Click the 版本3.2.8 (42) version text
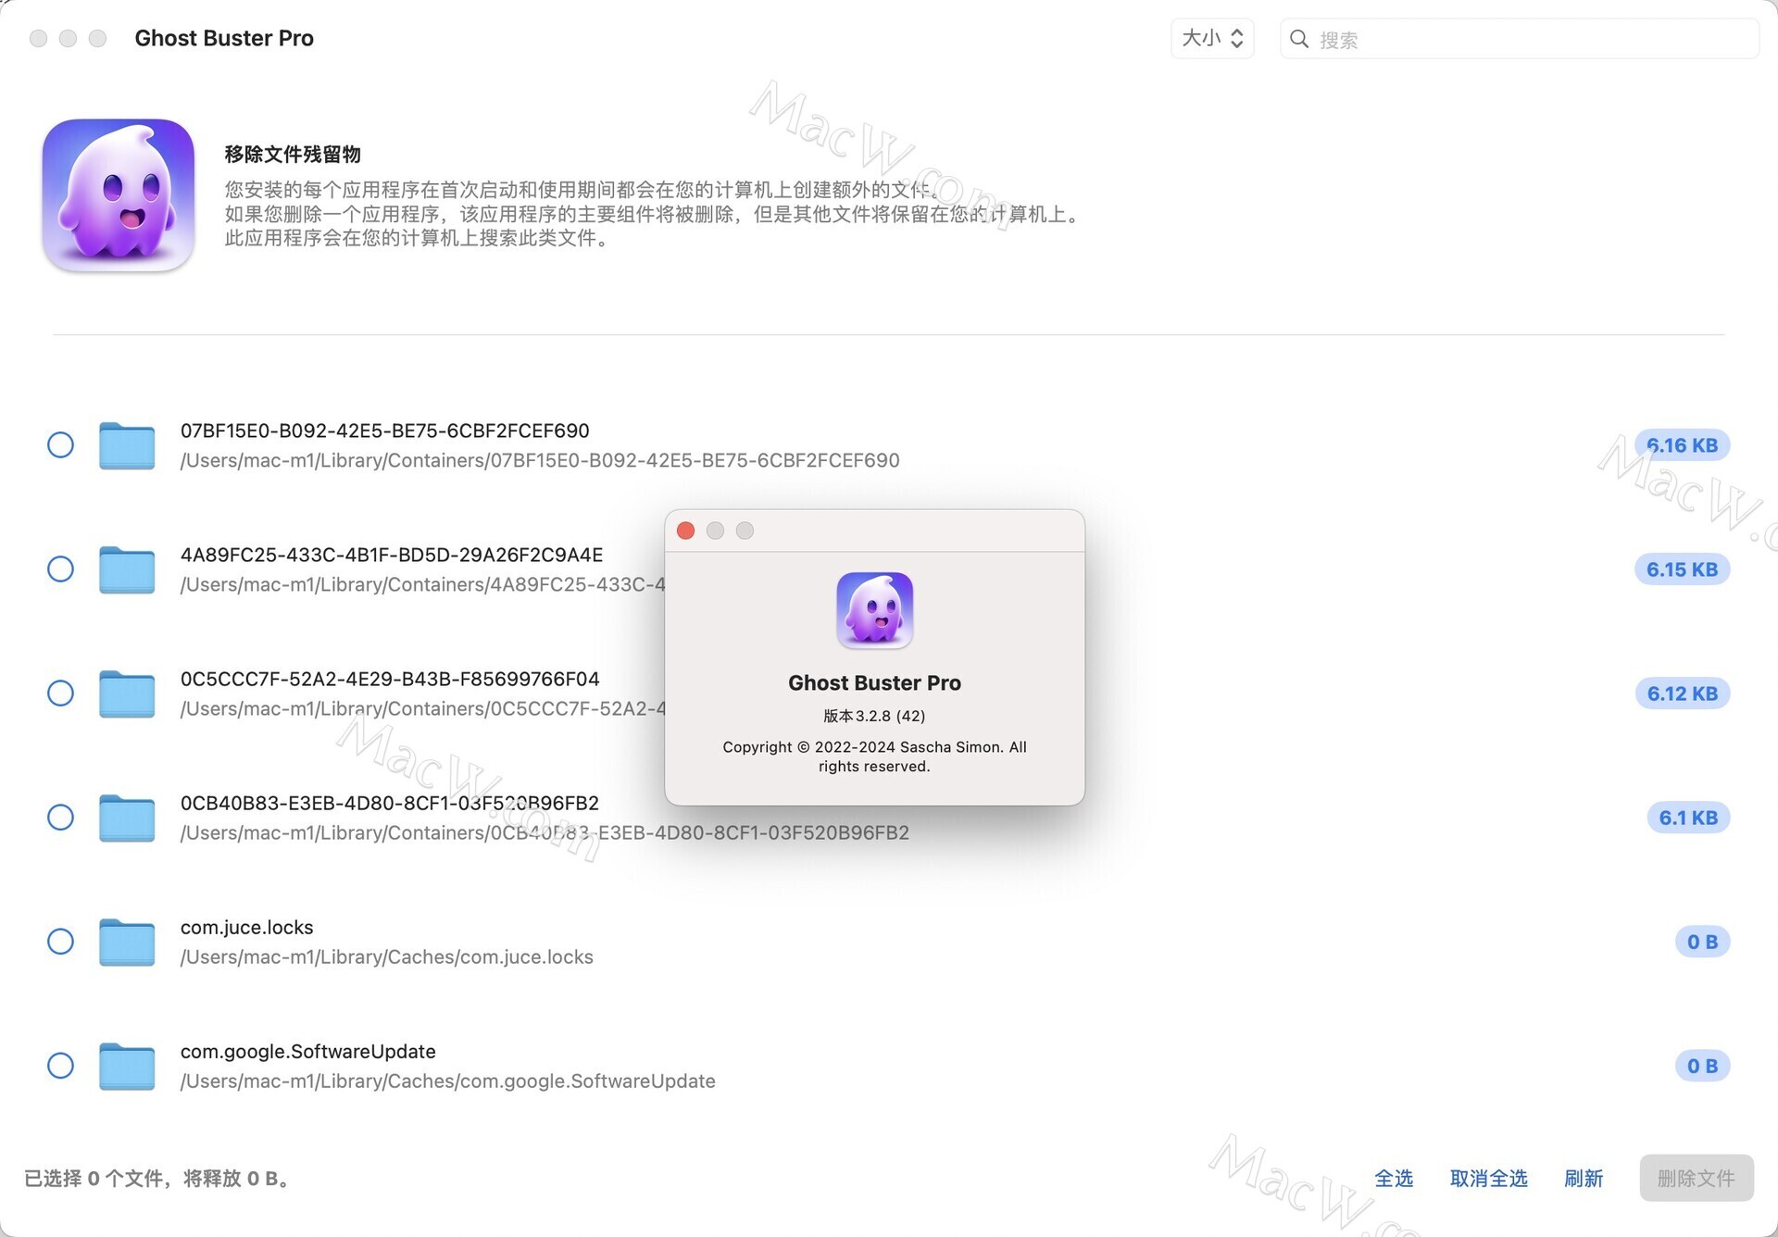This screenshot has width=1778, height=1237. coord(874,716)
